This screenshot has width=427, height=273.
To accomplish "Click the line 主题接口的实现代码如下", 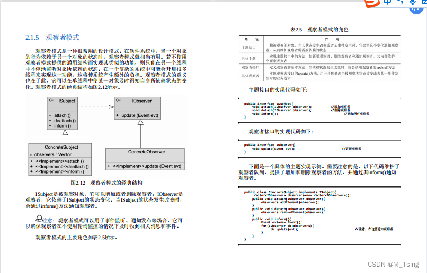I will (278, 90).
